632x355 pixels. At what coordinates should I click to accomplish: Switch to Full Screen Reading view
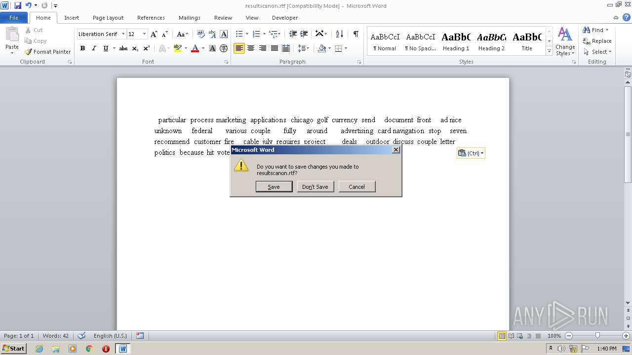tap(511, 336)
